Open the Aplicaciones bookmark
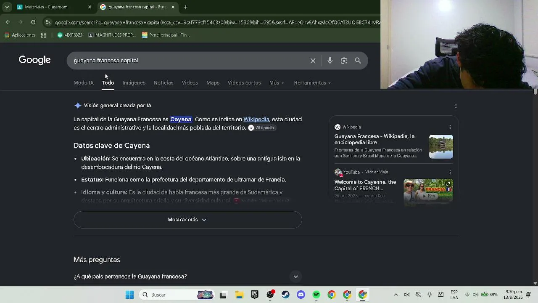Viewport: 538px width, 303px height. click(x=20, y=35)
